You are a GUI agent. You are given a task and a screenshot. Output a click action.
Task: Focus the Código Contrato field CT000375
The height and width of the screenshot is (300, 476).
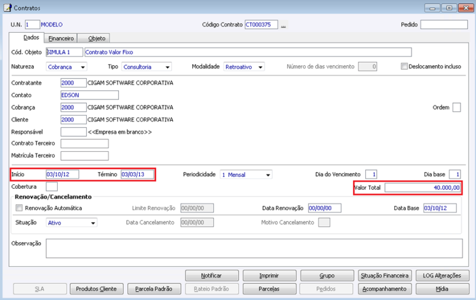(x=261, y=24)
